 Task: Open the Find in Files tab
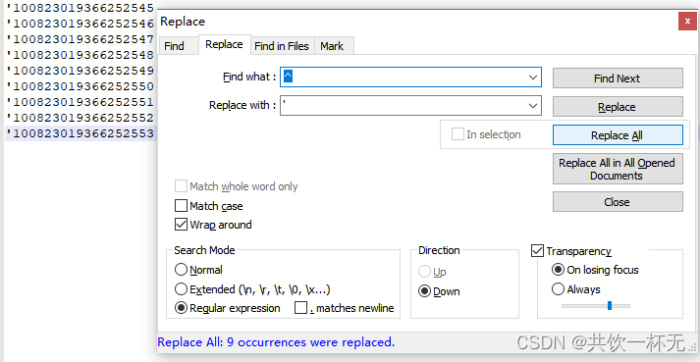tap(282, 46)
